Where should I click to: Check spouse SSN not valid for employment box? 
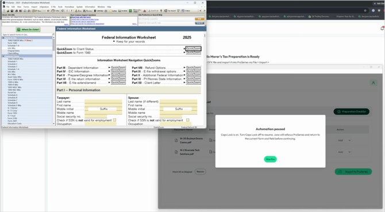(x=187, y=120)
